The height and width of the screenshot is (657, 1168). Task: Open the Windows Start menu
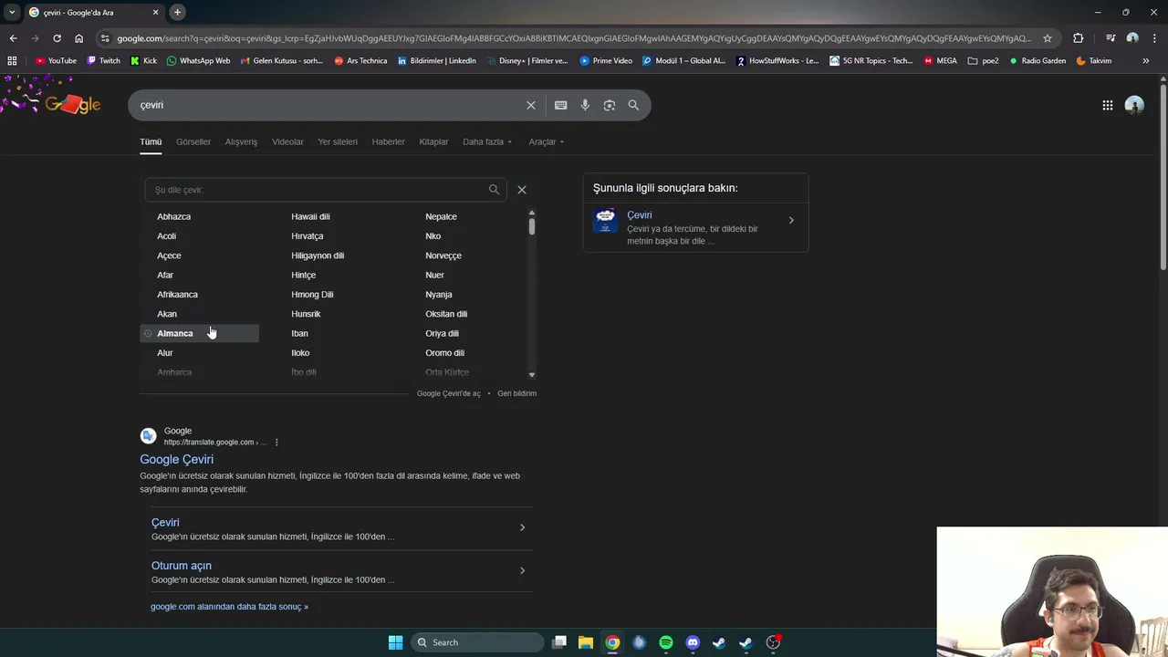[395, 642]
